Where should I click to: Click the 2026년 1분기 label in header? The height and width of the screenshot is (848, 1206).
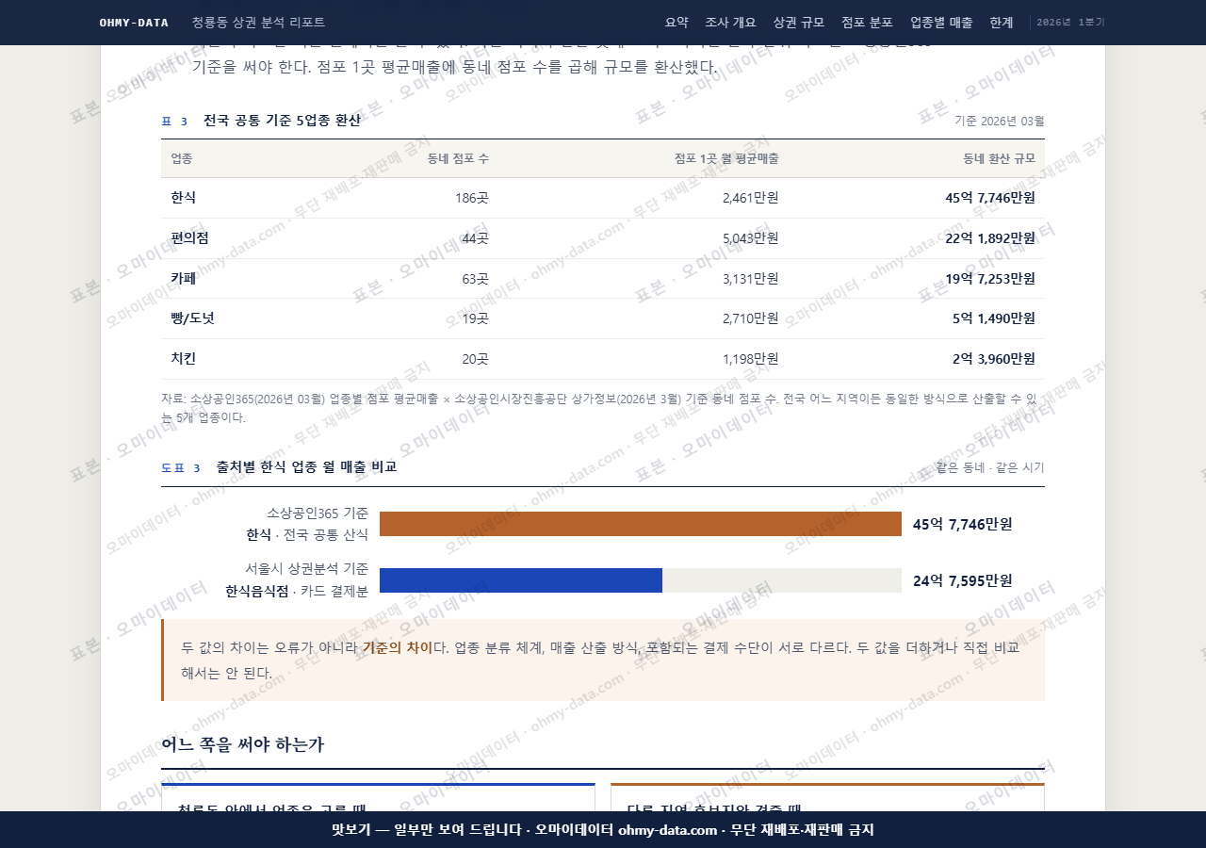(1070, 23)
